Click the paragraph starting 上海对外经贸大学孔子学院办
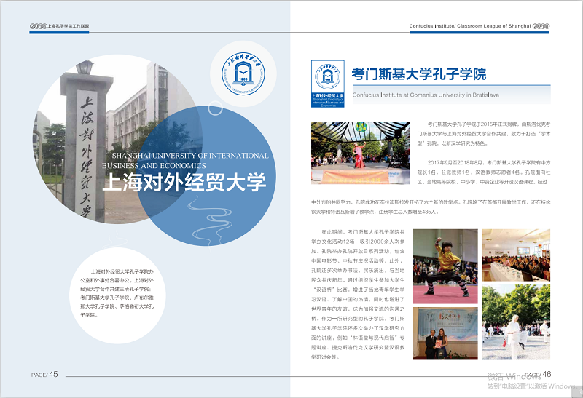Screen dimensions: 583x398 point(117,293)
